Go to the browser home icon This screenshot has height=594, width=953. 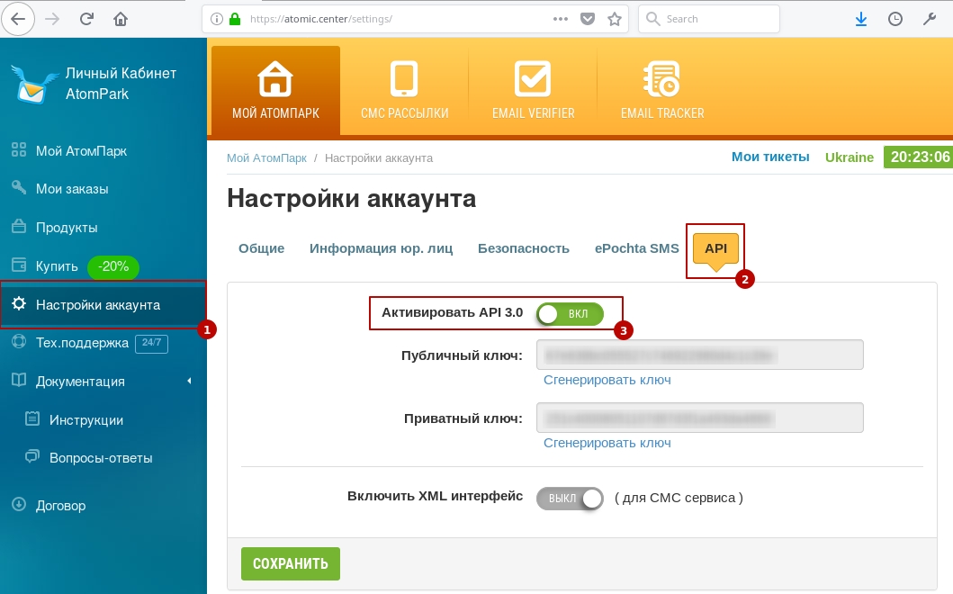point(121,19)
